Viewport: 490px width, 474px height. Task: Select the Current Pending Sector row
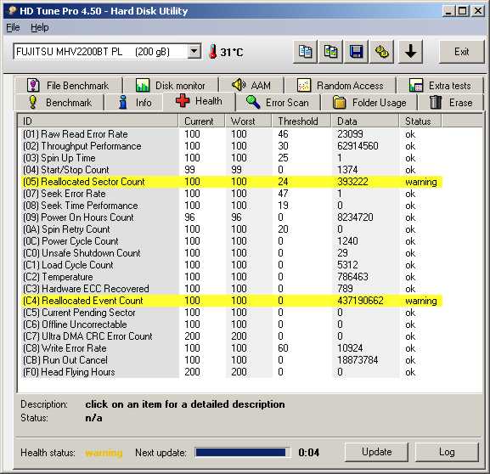click(232, 313)
